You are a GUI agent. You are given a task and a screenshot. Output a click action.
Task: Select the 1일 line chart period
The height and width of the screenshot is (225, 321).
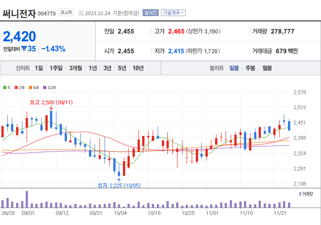point(39,68)
